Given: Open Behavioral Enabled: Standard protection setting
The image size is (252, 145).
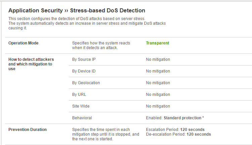Looking at the screenshot, I should [175, 118].
